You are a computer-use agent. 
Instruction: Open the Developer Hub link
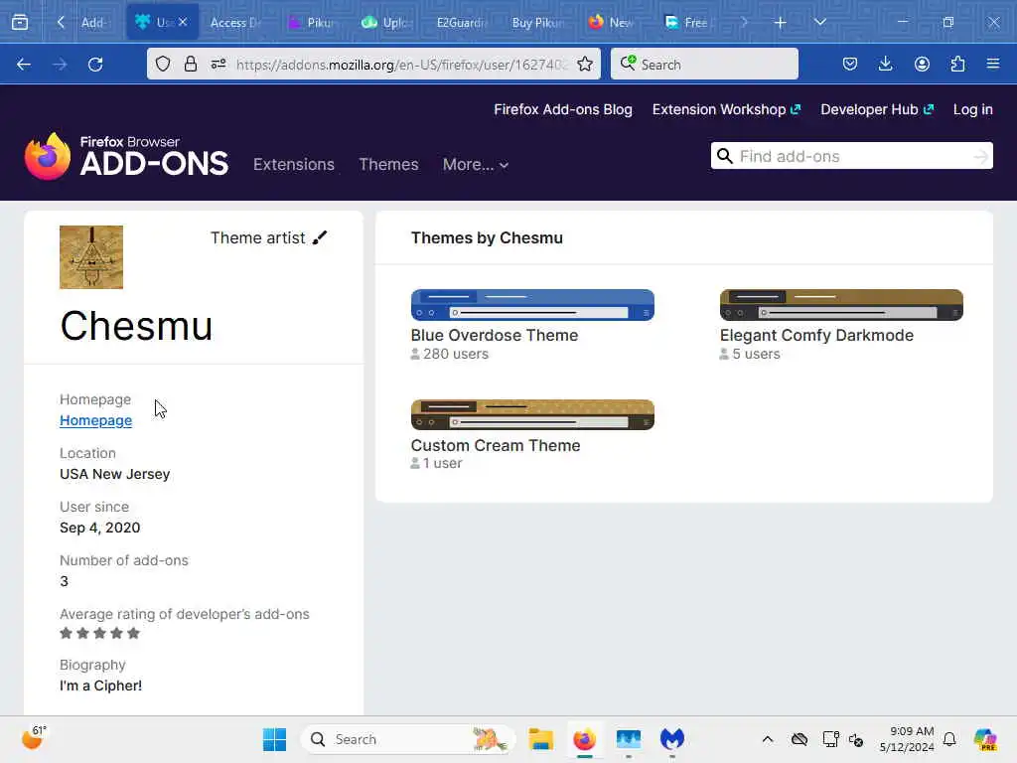(877, 109)
